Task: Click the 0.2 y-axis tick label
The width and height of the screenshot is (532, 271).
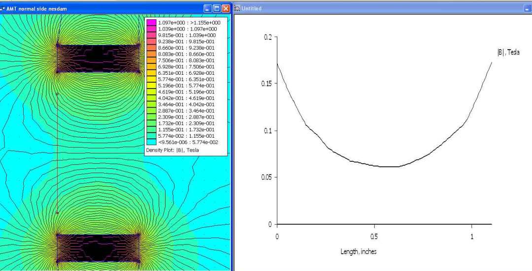Action: (268, 37)
